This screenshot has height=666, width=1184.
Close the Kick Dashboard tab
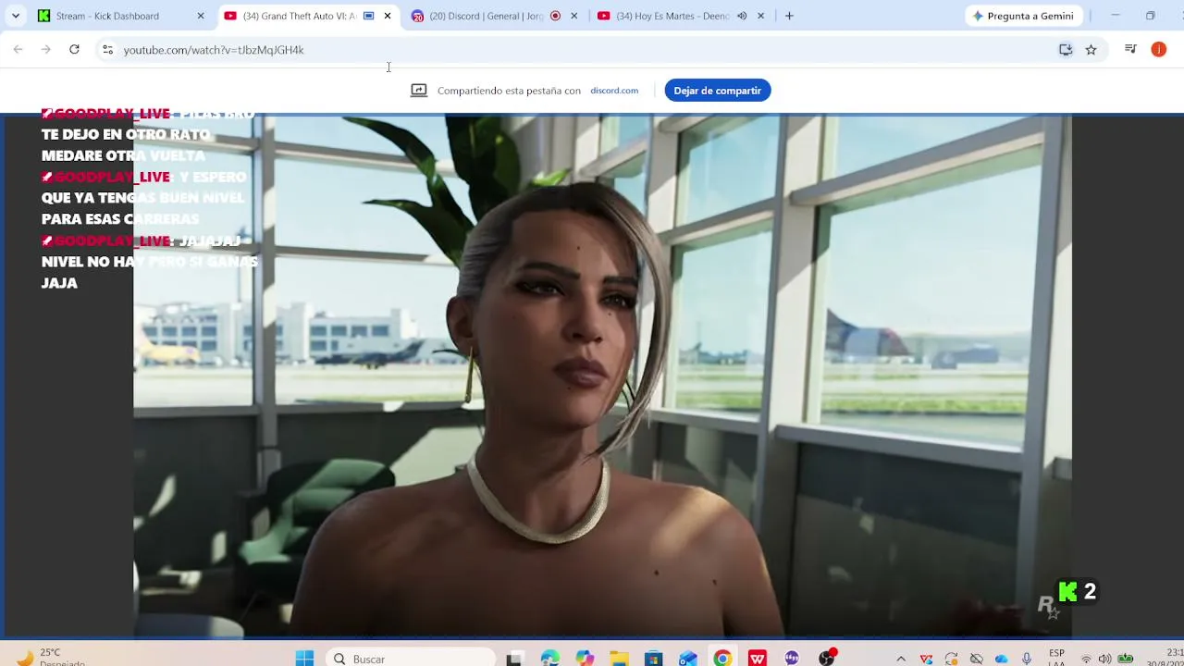201,16
